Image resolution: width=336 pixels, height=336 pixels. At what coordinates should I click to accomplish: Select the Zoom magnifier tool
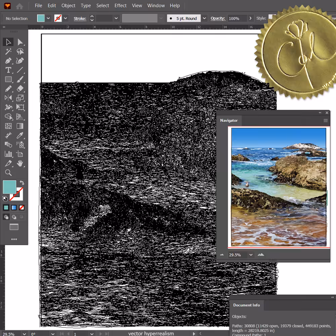tap(8, 173)
